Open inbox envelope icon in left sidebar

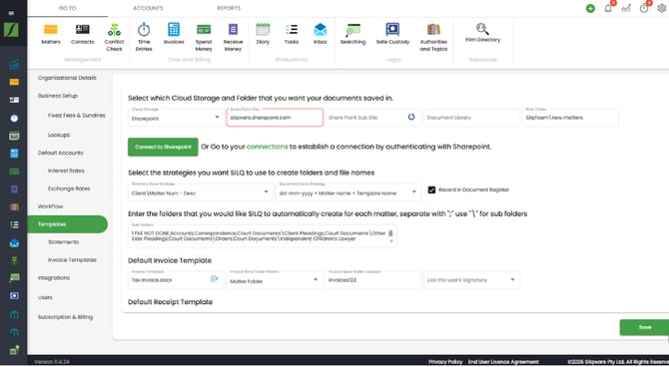click(x=14, y=243)
